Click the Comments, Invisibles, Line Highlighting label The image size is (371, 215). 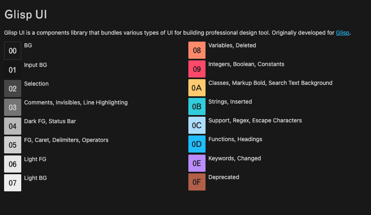(76, 102)
